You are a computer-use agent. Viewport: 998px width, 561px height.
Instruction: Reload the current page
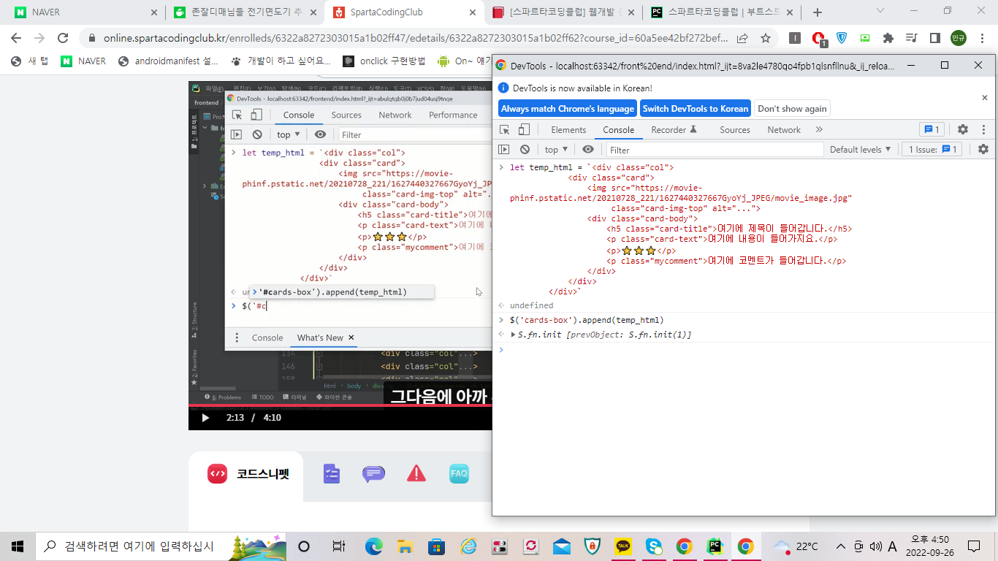63,38
